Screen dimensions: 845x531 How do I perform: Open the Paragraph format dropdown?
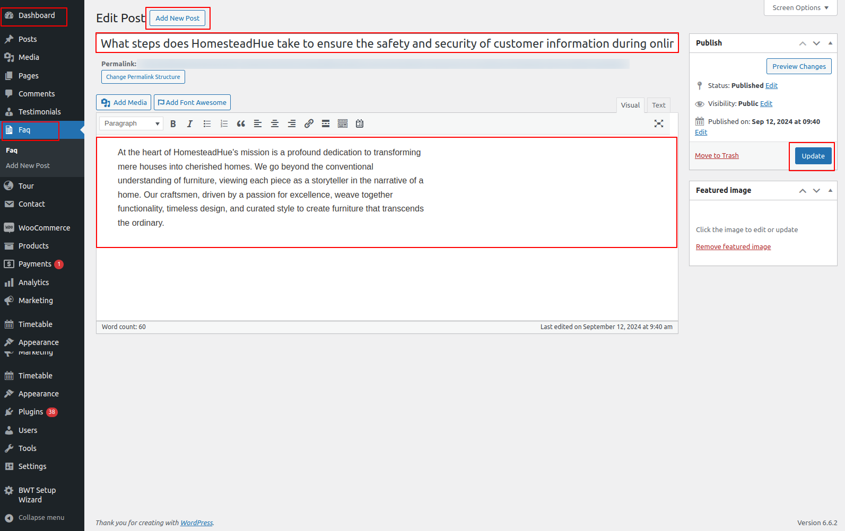[131, 123]
